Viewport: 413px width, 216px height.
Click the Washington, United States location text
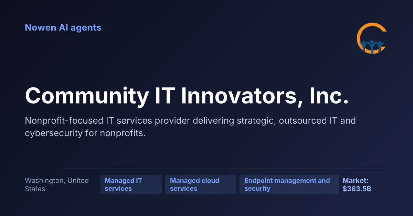pos(57,184)
